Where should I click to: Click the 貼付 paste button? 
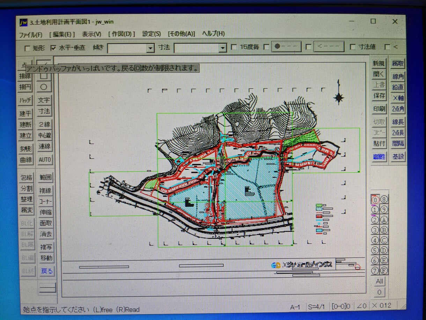[379, 143]
